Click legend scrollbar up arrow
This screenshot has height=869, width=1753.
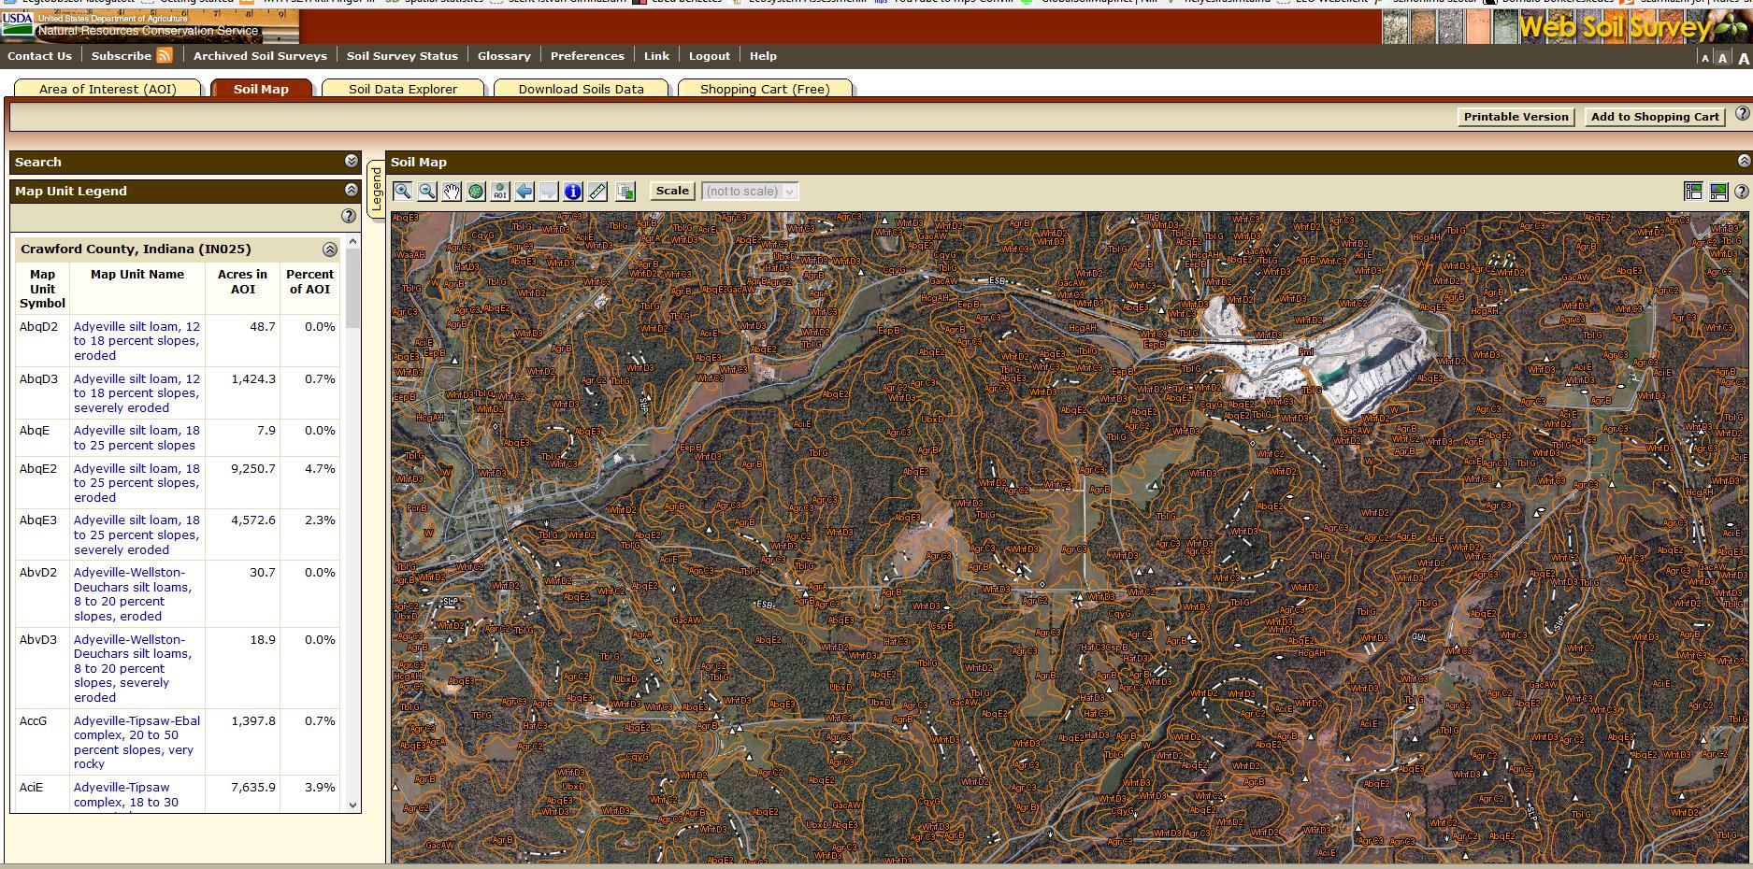pos(352,242)
